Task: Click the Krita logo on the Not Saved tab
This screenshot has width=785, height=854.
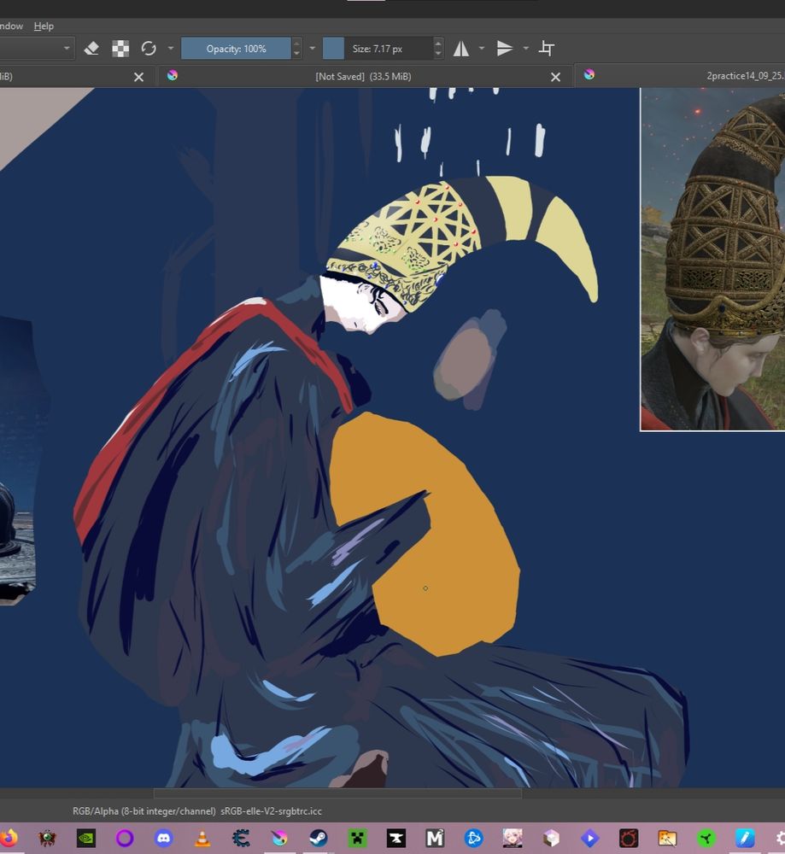Action: (173, 76)
